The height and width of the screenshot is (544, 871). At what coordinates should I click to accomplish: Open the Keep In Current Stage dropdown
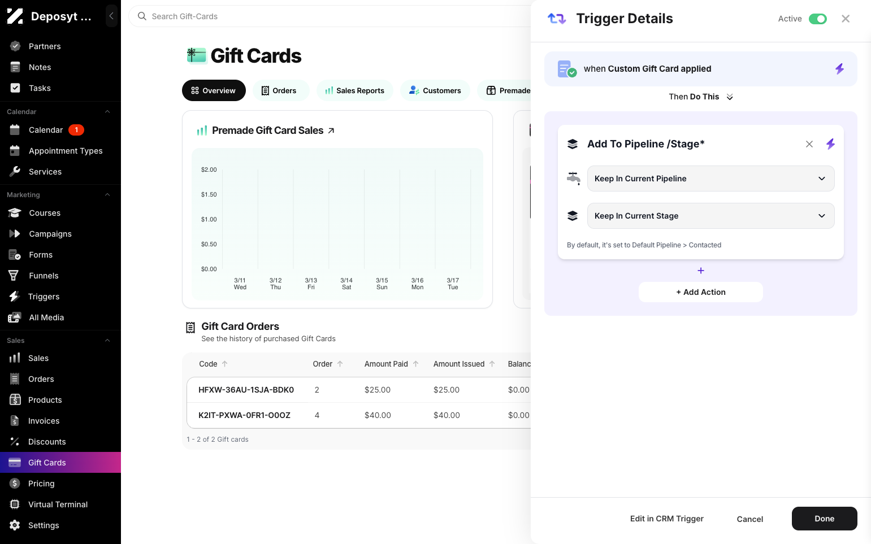[711, 216]
